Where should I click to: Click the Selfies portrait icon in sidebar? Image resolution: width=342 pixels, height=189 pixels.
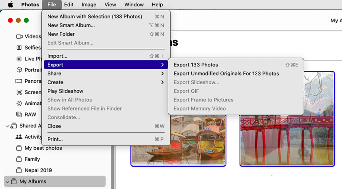pyautogui.click(x=19, y=47)
